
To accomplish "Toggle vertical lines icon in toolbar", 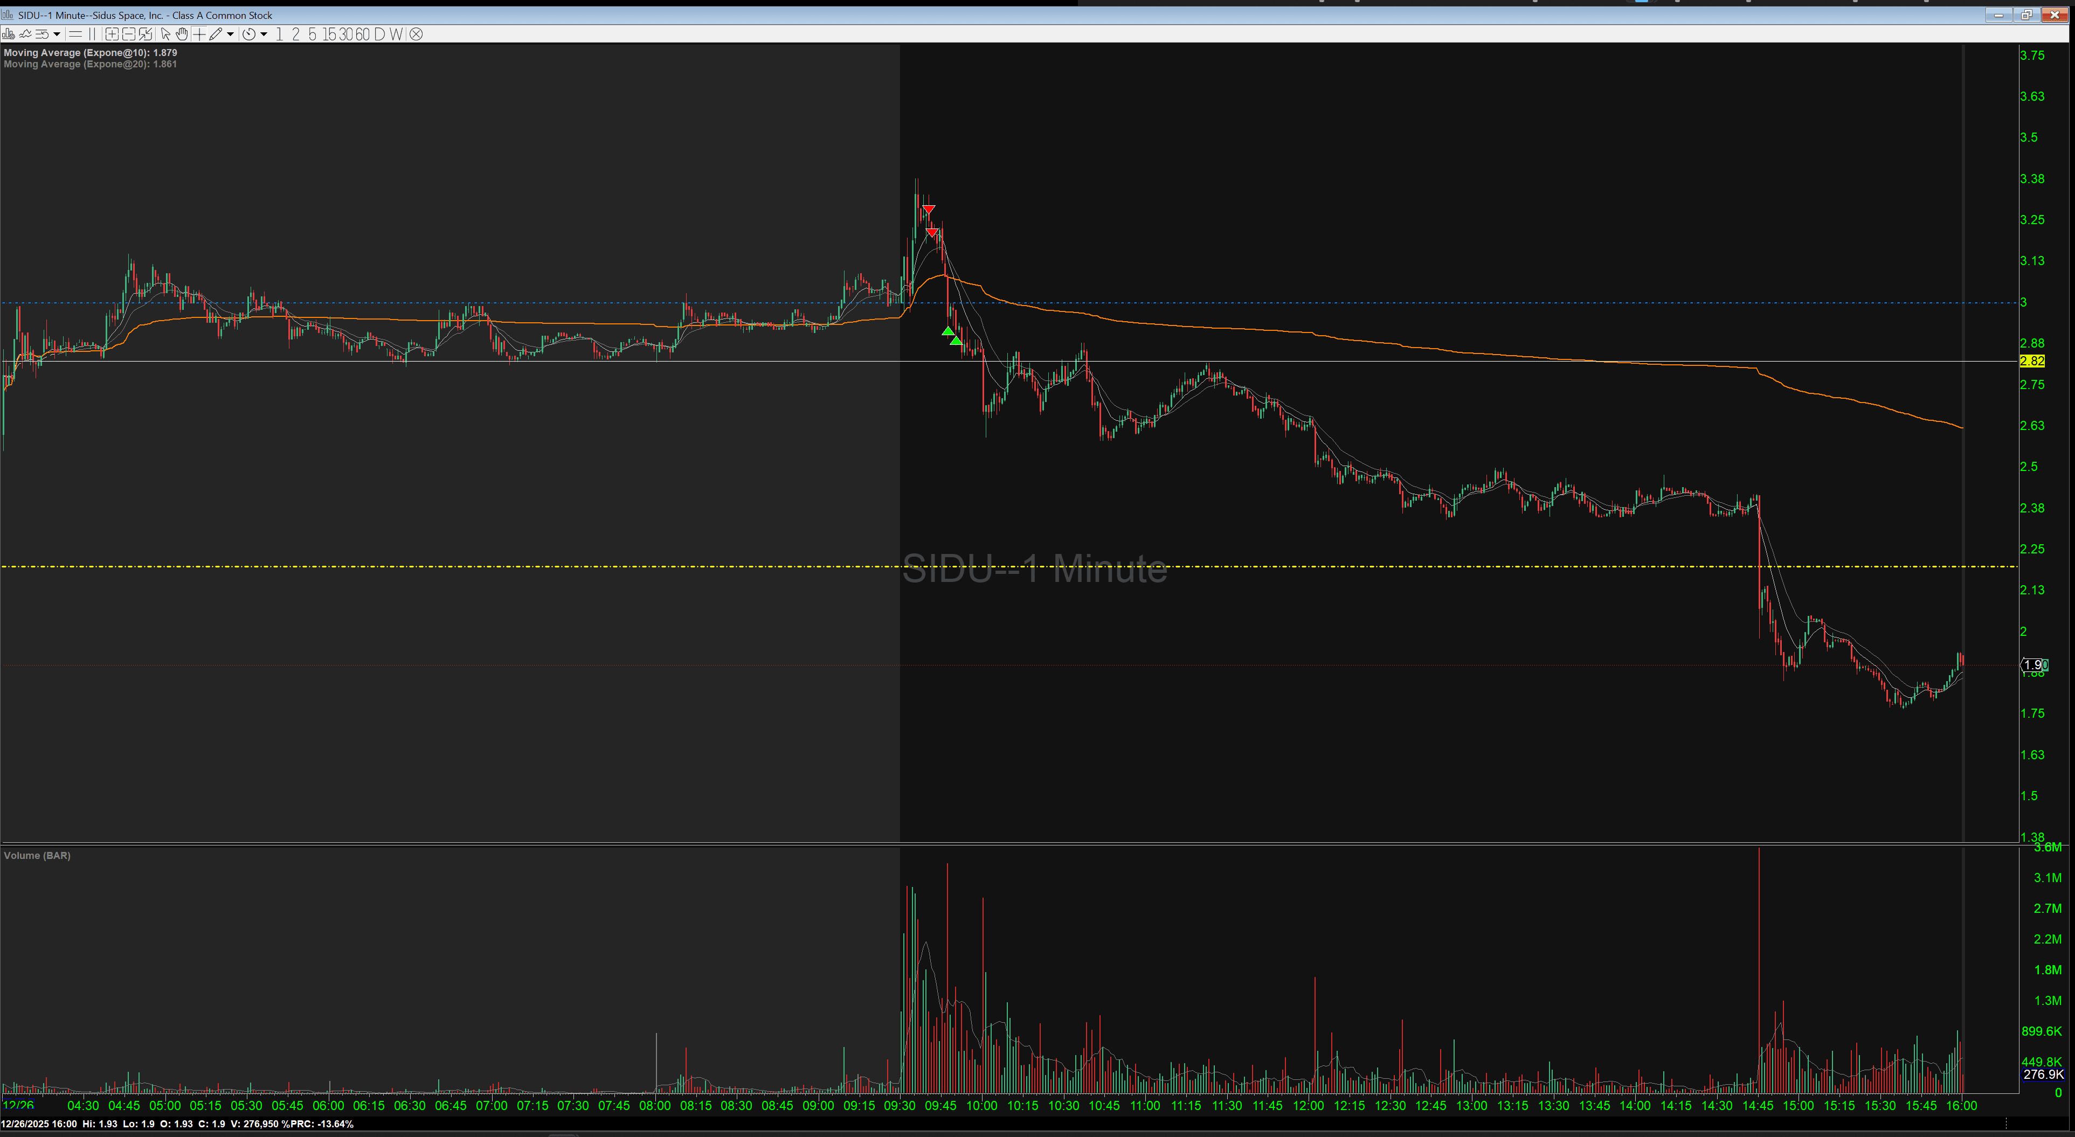I will 92,34.
